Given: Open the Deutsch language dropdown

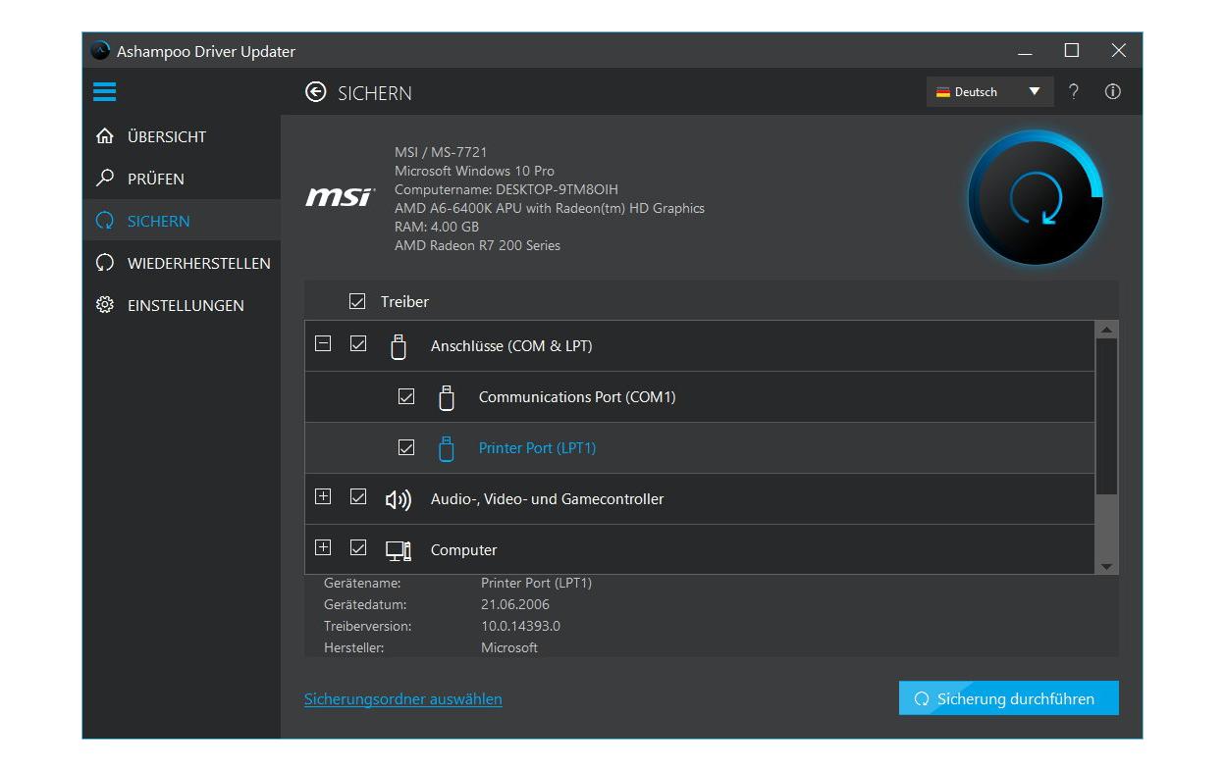Looking at the screenshot, I should coord(988,92).
